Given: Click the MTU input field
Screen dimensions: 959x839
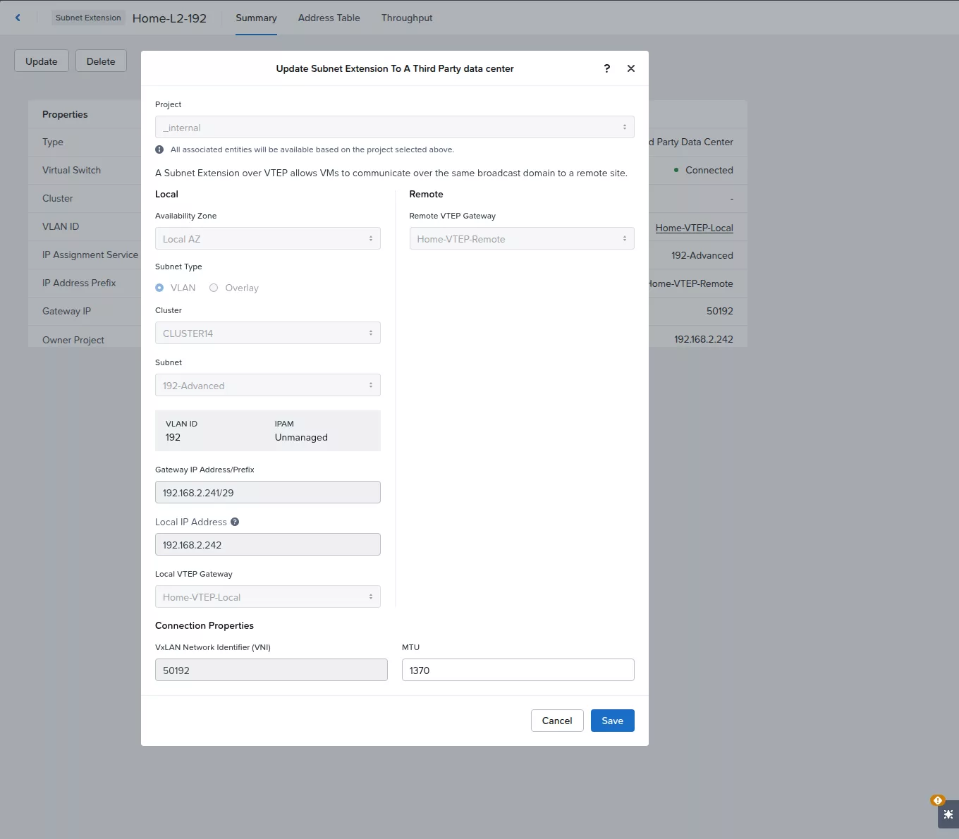Looking at the screenshot, I should (x=518, y=670).
